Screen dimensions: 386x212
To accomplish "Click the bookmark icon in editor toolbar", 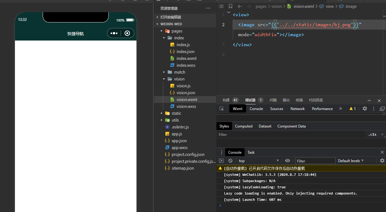I will click(x=231, y=6).
